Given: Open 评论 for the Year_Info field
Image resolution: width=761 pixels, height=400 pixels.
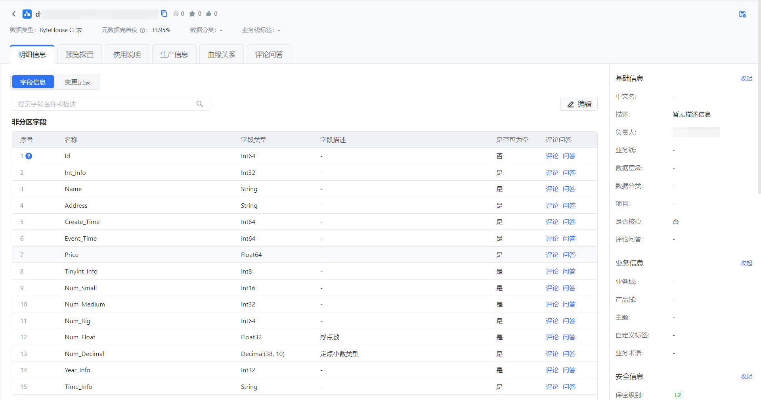Looking at the screenshot, I should [552, 370].
